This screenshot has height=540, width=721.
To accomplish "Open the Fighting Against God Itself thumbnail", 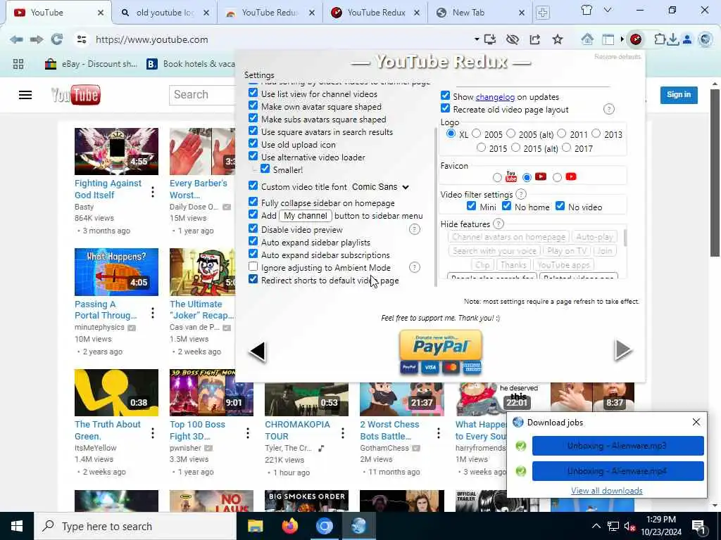I will [116, 151].
